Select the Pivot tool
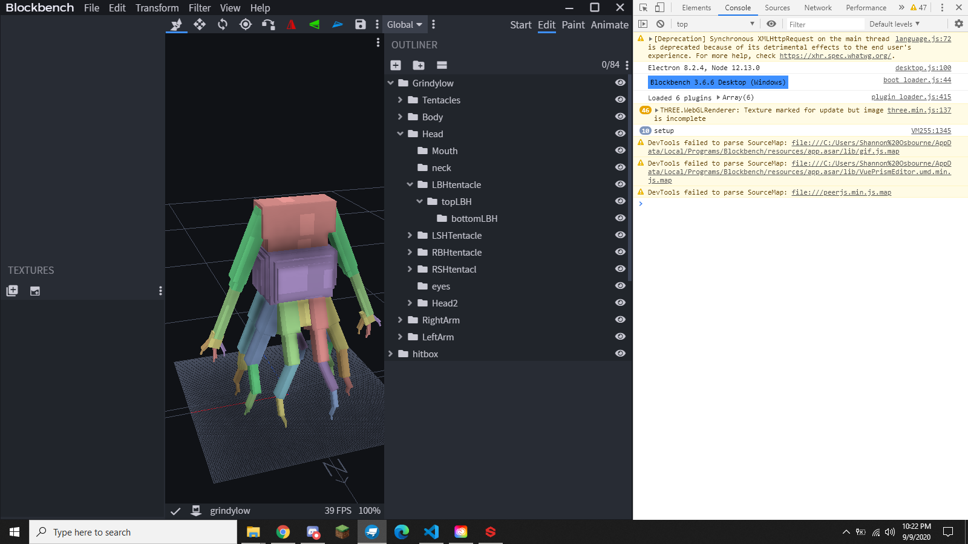The height and width of the screenshot is (544, 968). pyautogui.click(x=245, y=25)
